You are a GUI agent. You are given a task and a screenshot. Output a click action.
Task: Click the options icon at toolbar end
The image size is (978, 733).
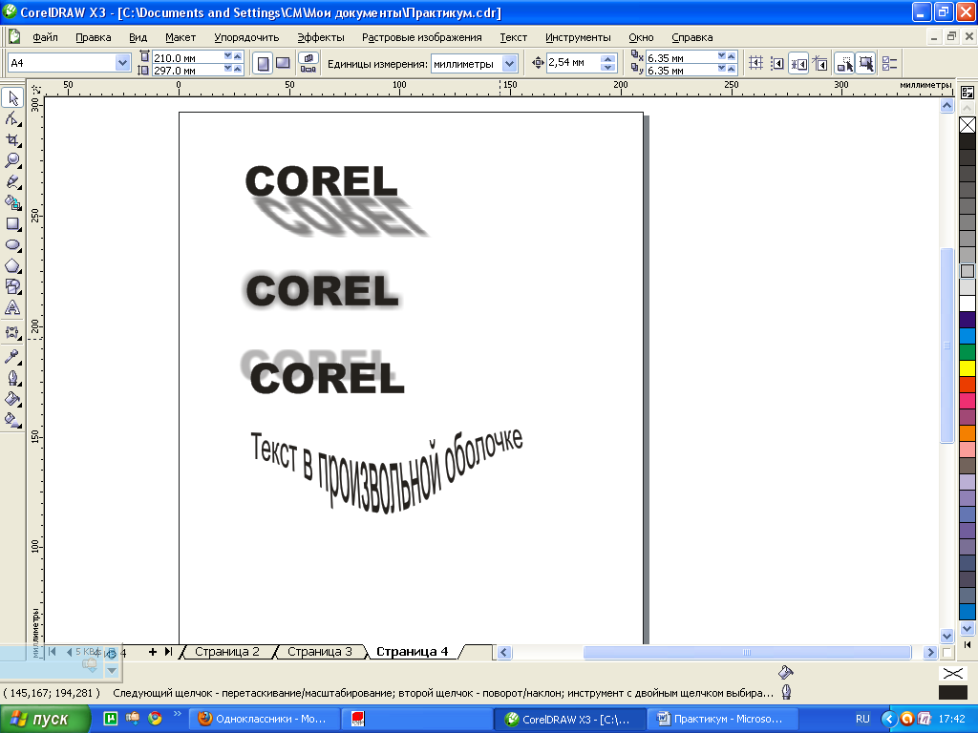click(x=890, y=64)
